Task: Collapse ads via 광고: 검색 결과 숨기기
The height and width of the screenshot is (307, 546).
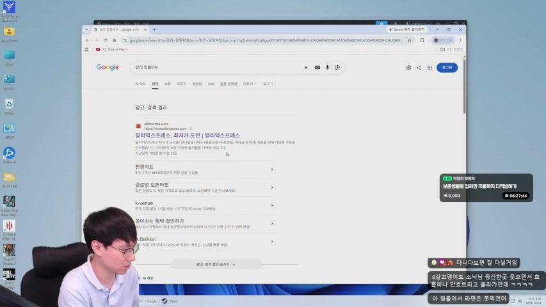Action: pyautogui.click(x=216, y=265)
